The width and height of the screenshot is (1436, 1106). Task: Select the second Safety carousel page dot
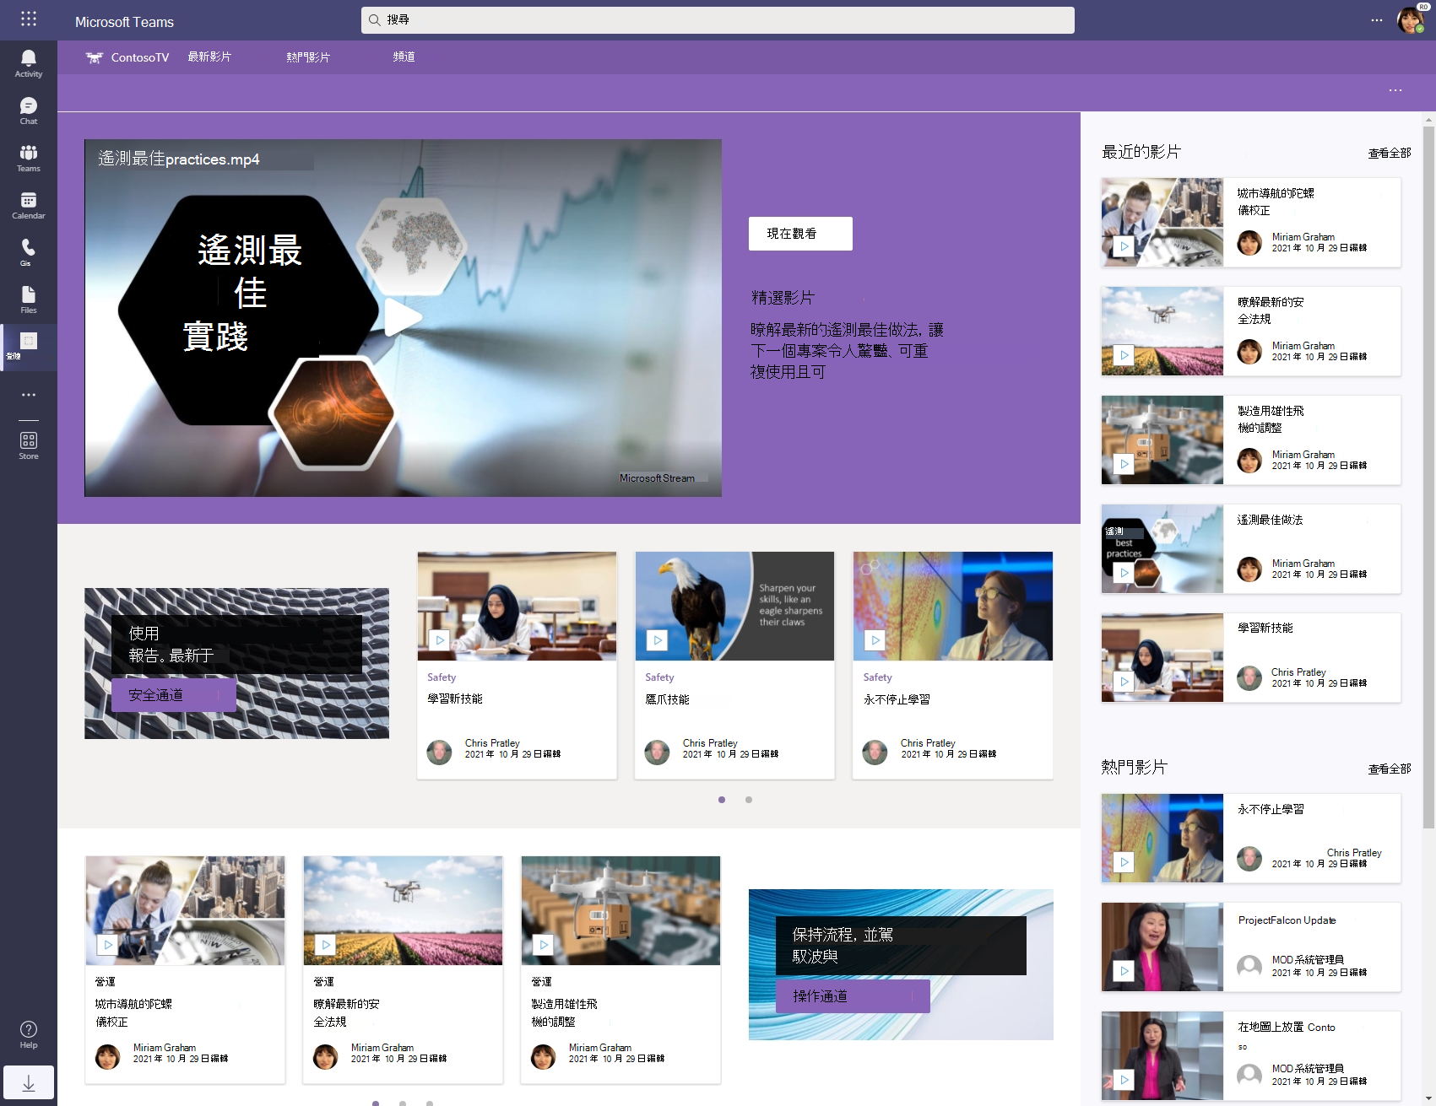click(749, 800)
